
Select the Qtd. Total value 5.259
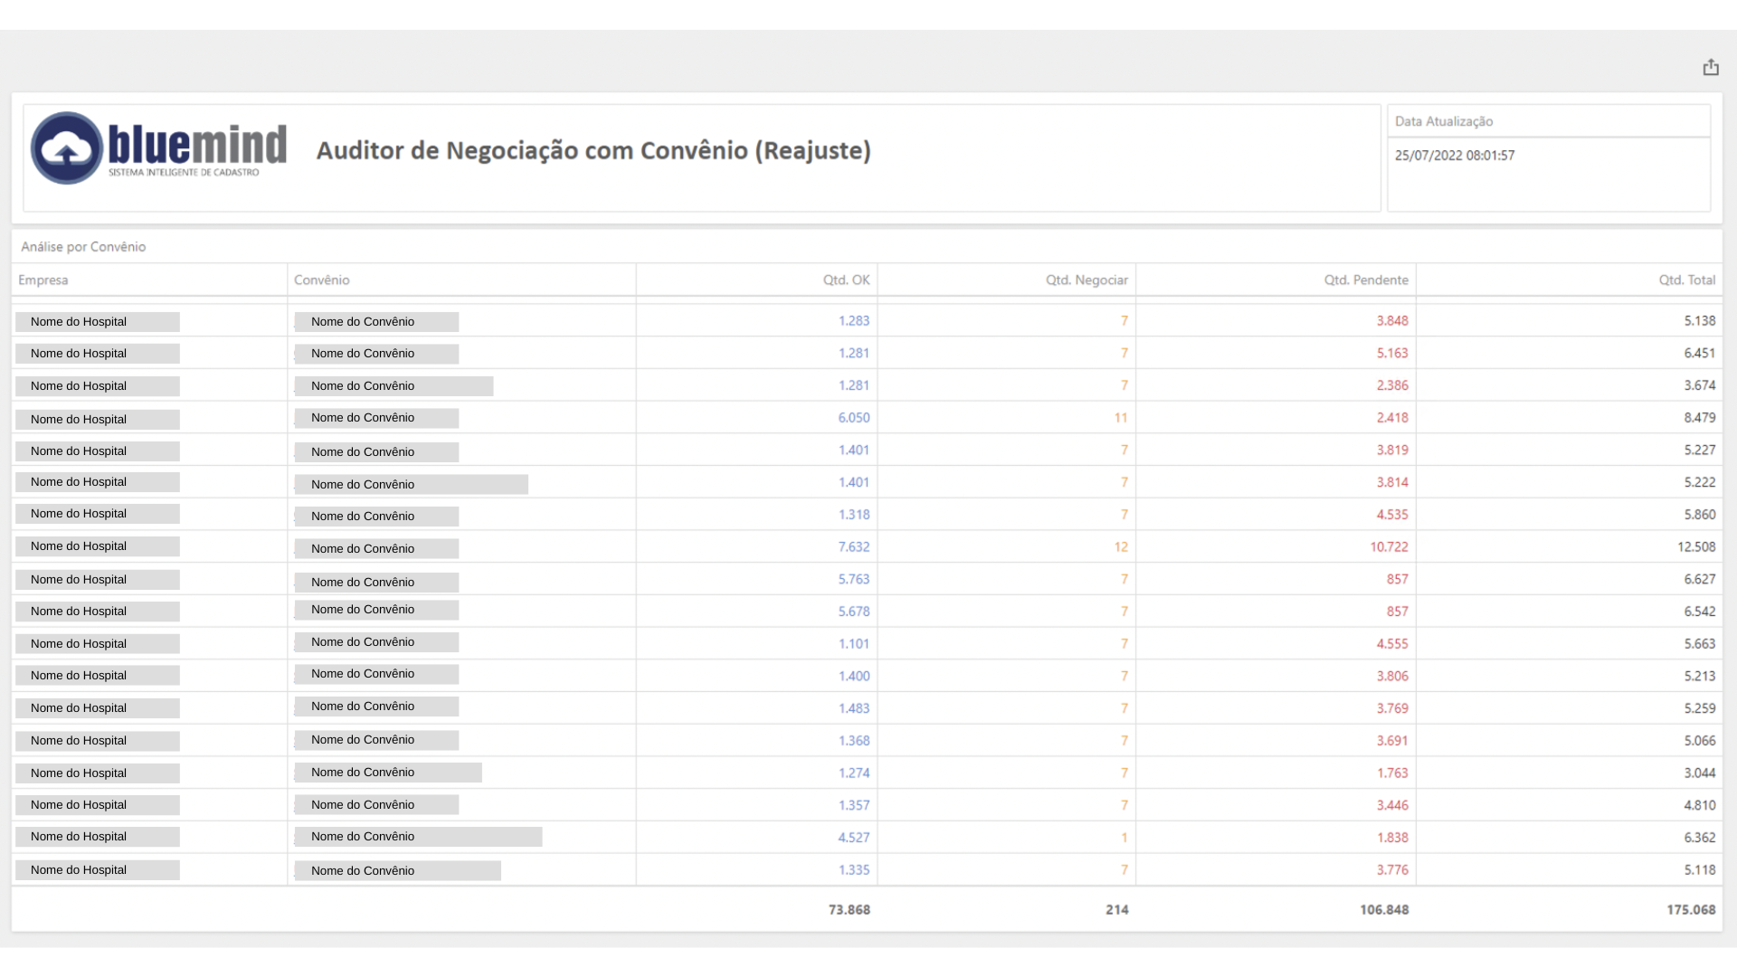[x=1699, y=708]
